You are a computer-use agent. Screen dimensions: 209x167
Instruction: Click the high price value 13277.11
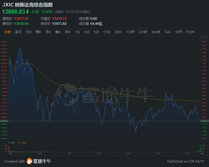[x=21, y=19]
